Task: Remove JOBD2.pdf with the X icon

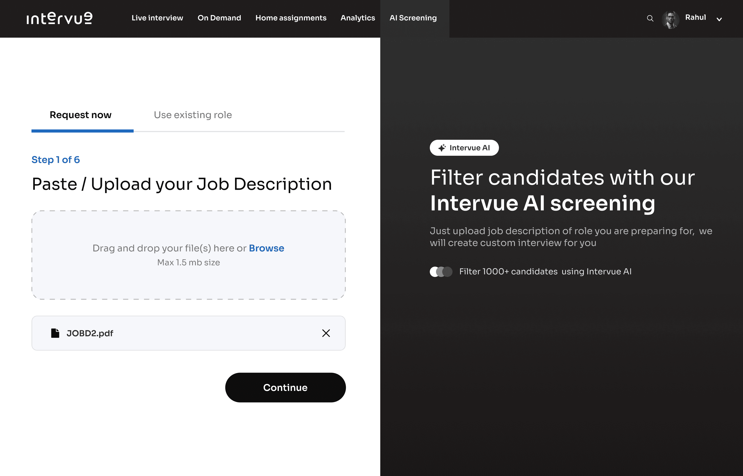Action: pos(326,333)
